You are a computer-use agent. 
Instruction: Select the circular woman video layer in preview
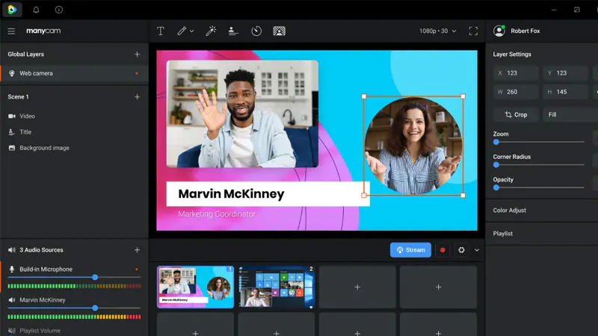pos(413,146)
